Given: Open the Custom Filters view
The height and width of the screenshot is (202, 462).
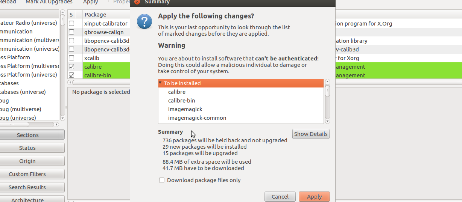Looking at the screenshot, I should click(x=27, y=174).
